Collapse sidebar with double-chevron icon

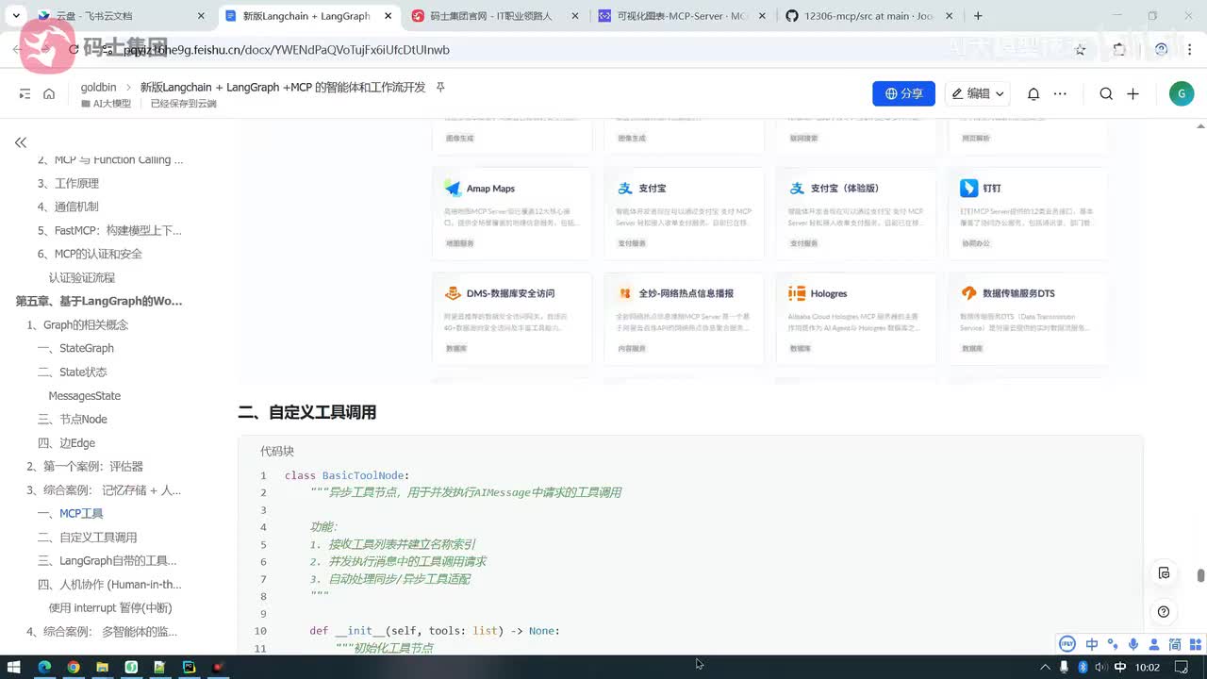(x=21, y=142)
